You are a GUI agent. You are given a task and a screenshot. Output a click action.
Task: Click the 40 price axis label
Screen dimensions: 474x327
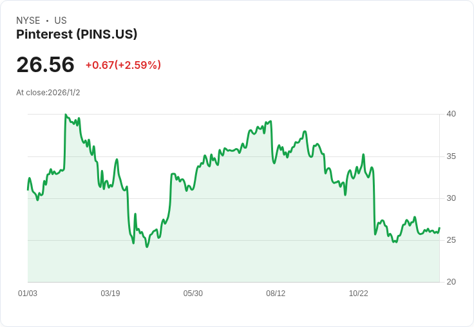(x=451, y=114)
